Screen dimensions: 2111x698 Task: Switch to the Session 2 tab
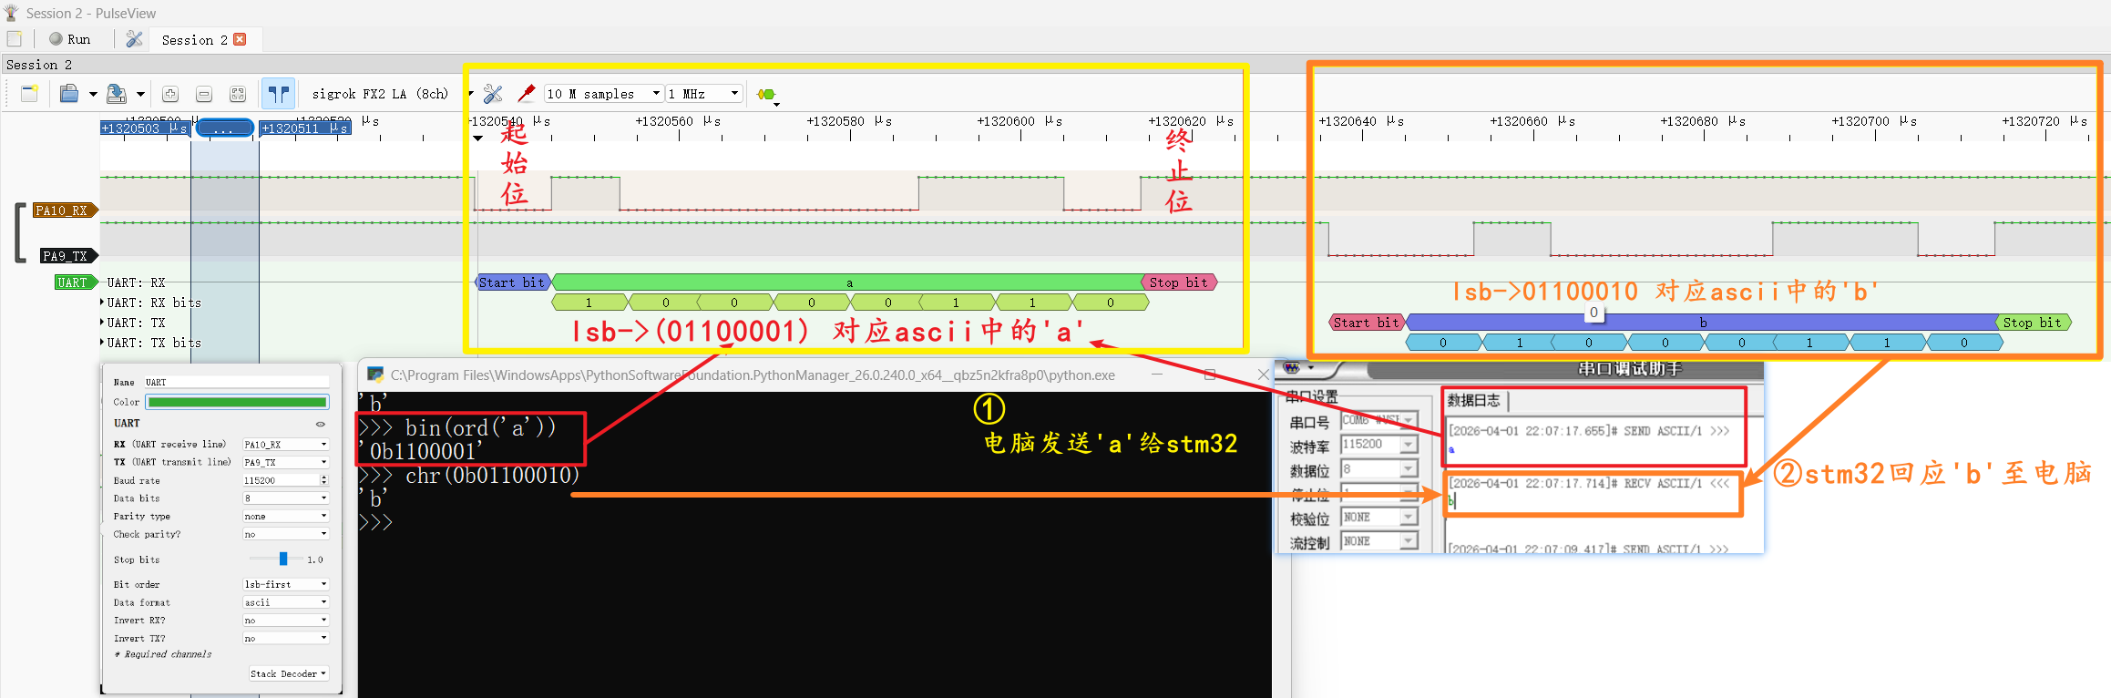[194, 40]
